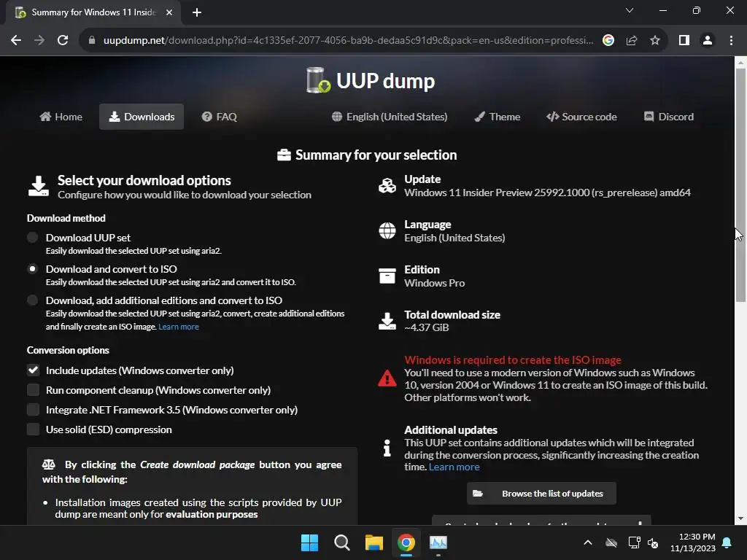Click the large download options icon
The height and width of the screenshot is (560, 747).
38,186
